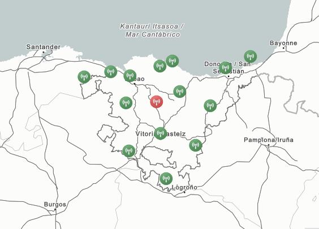
Task: Open the station marker above Logroño
Action: (166, 179)
